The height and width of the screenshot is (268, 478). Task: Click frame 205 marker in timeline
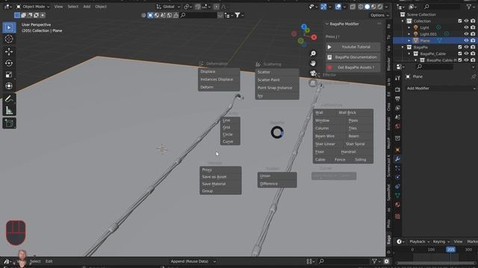(x=450, y=249)
